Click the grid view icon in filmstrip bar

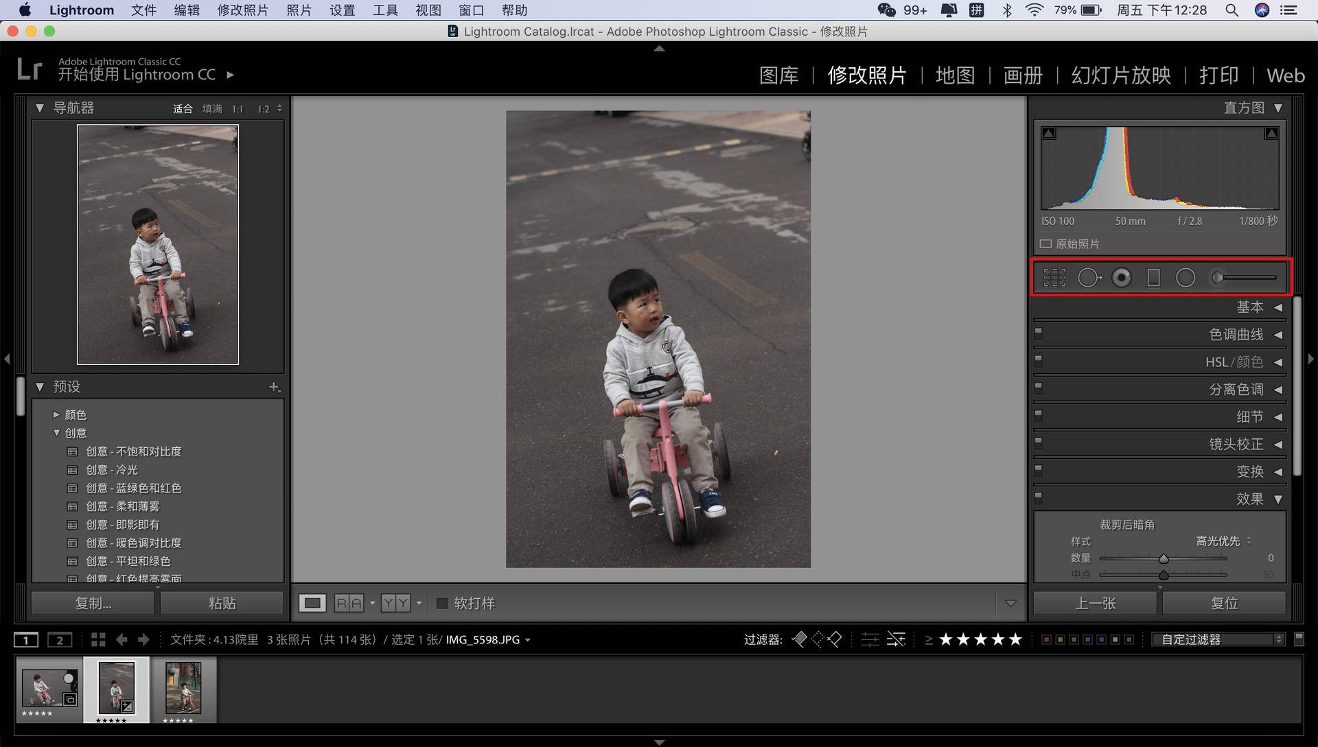pyautogui.click(x=98, y=640)
